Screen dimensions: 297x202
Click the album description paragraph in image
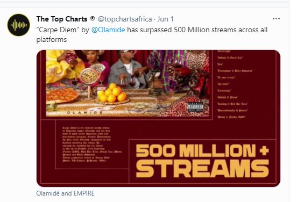point(92,144)
